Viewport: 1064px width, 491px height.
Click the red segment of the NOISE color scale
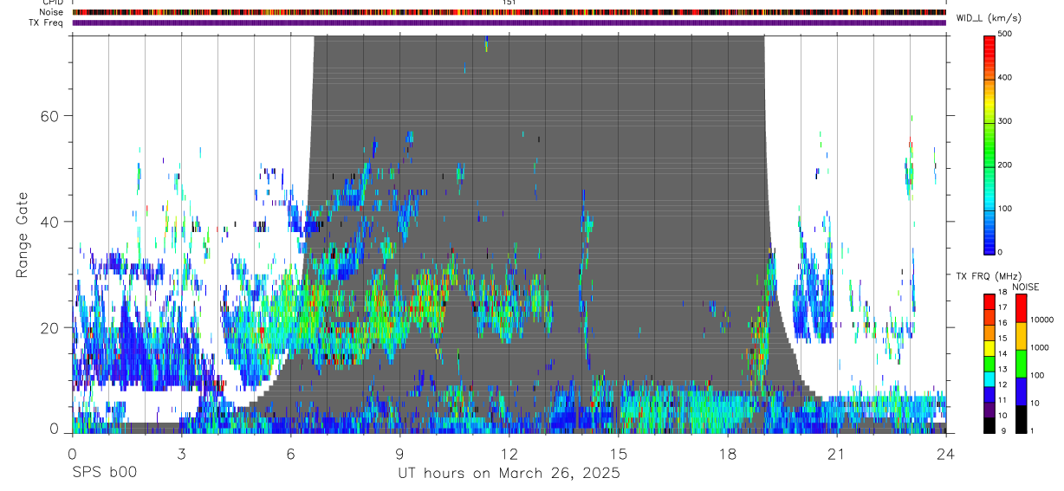click(x=1021, y=308)
